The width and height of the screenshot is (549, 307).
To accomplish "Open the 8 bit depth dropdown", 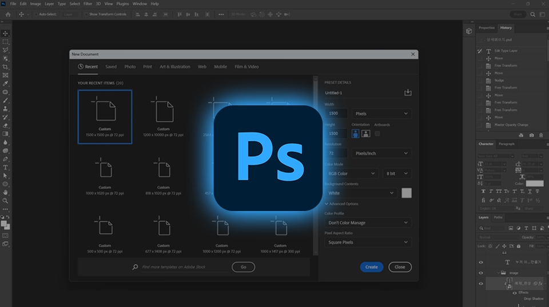I will [397, 173].
